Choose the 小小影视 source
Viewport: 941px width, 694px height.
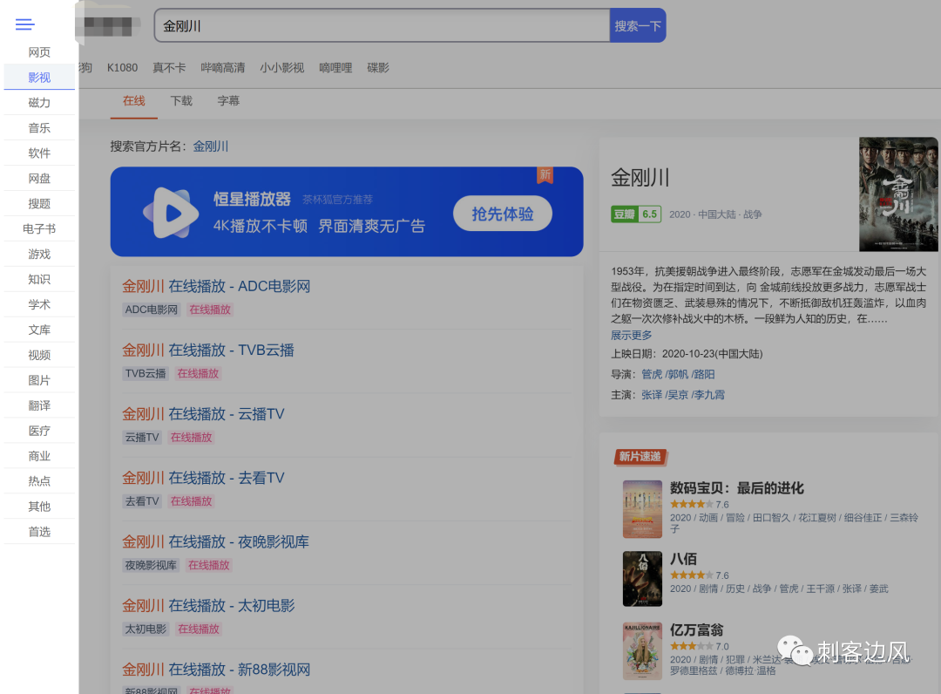tap(282, 68)
